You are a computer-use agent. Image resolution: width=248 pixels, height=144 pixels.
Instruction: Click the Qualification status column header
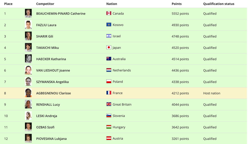coord(219,4)
